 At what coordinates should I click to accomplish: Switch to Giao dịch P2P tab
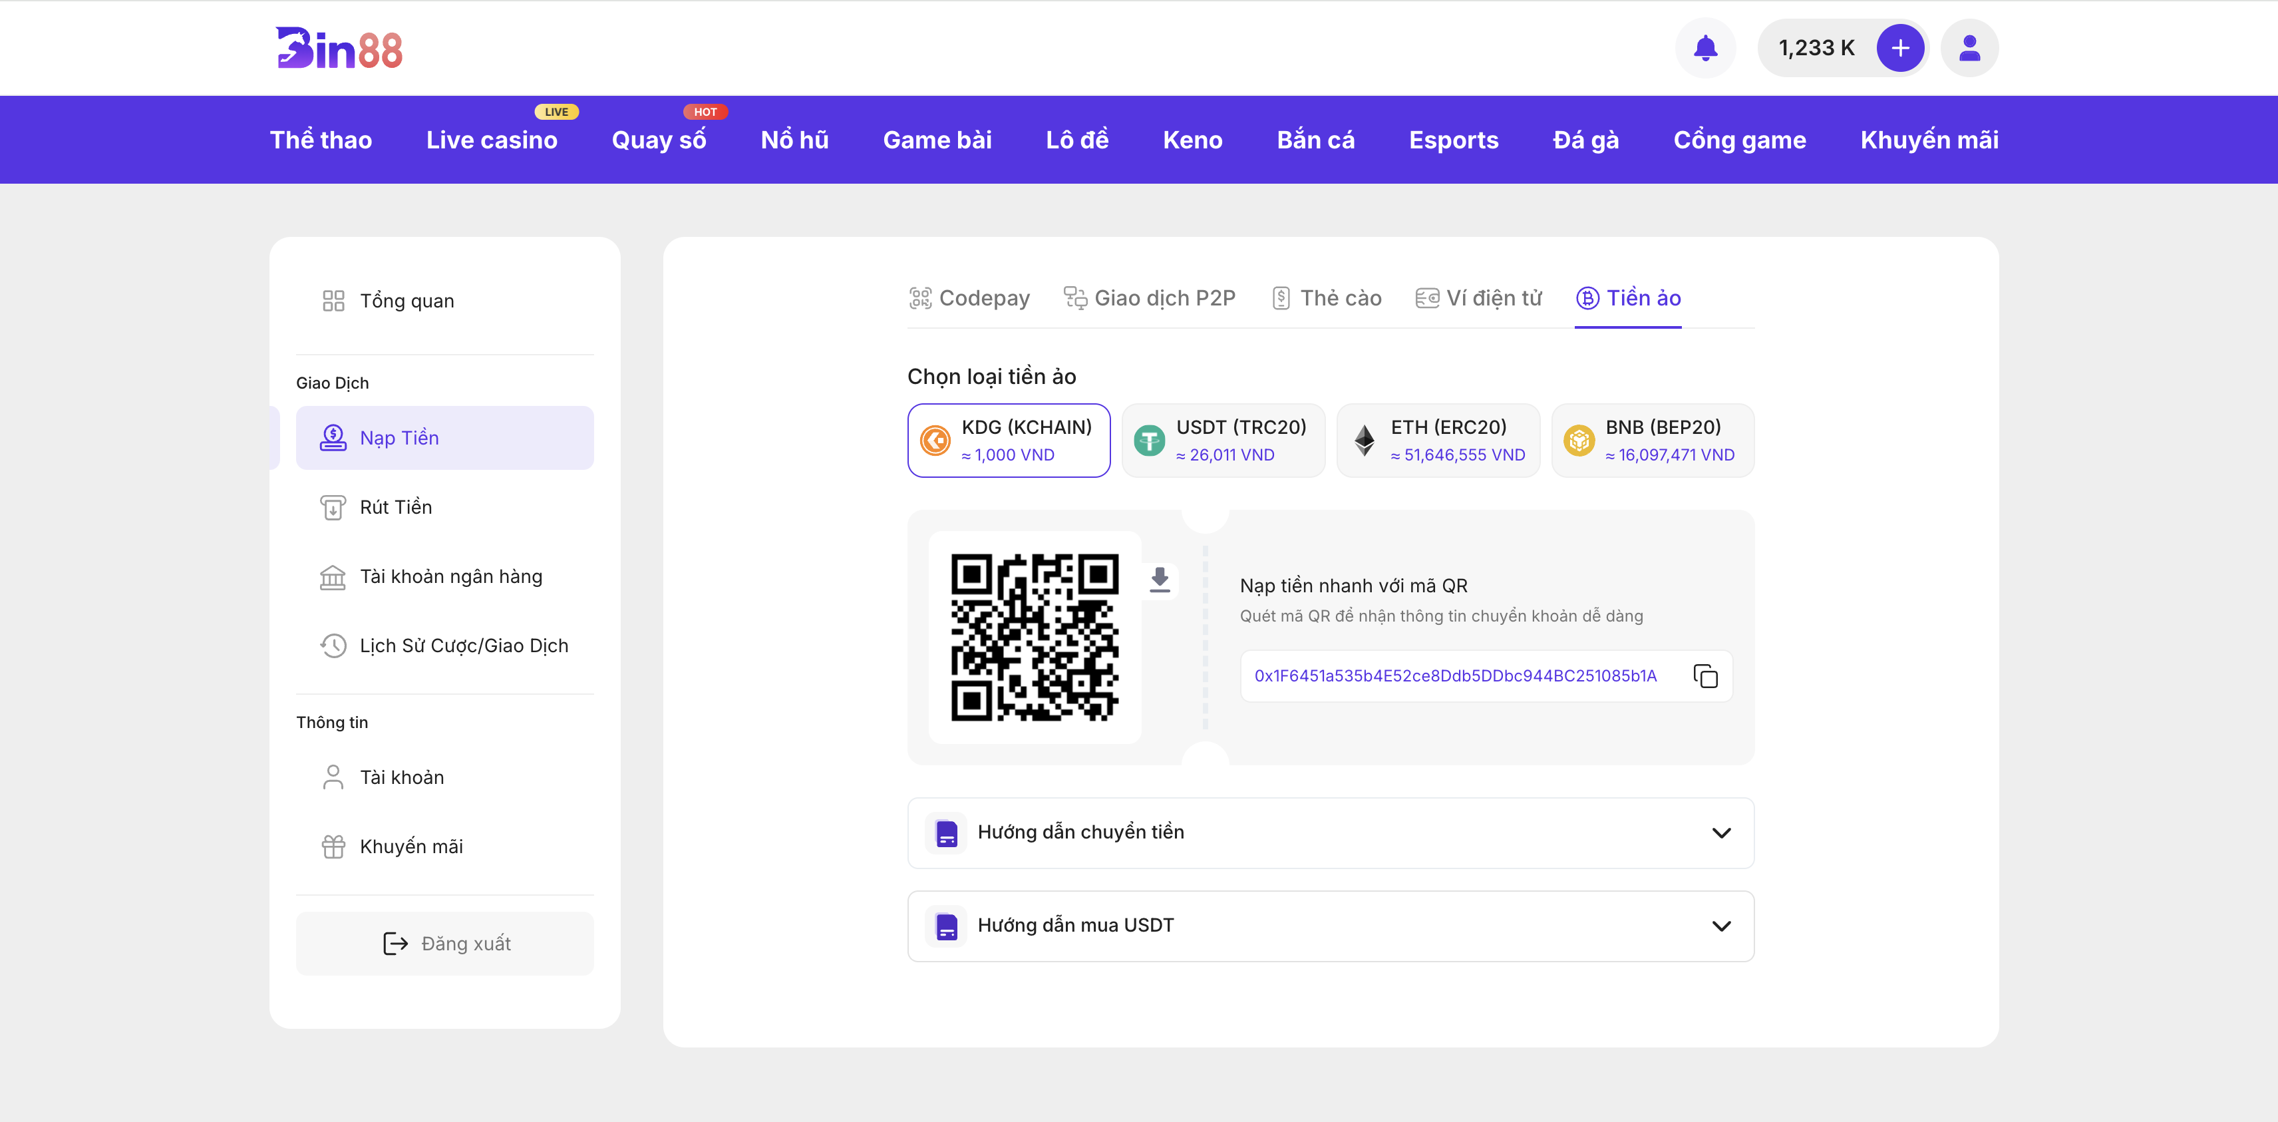(x=1149, y=298)
